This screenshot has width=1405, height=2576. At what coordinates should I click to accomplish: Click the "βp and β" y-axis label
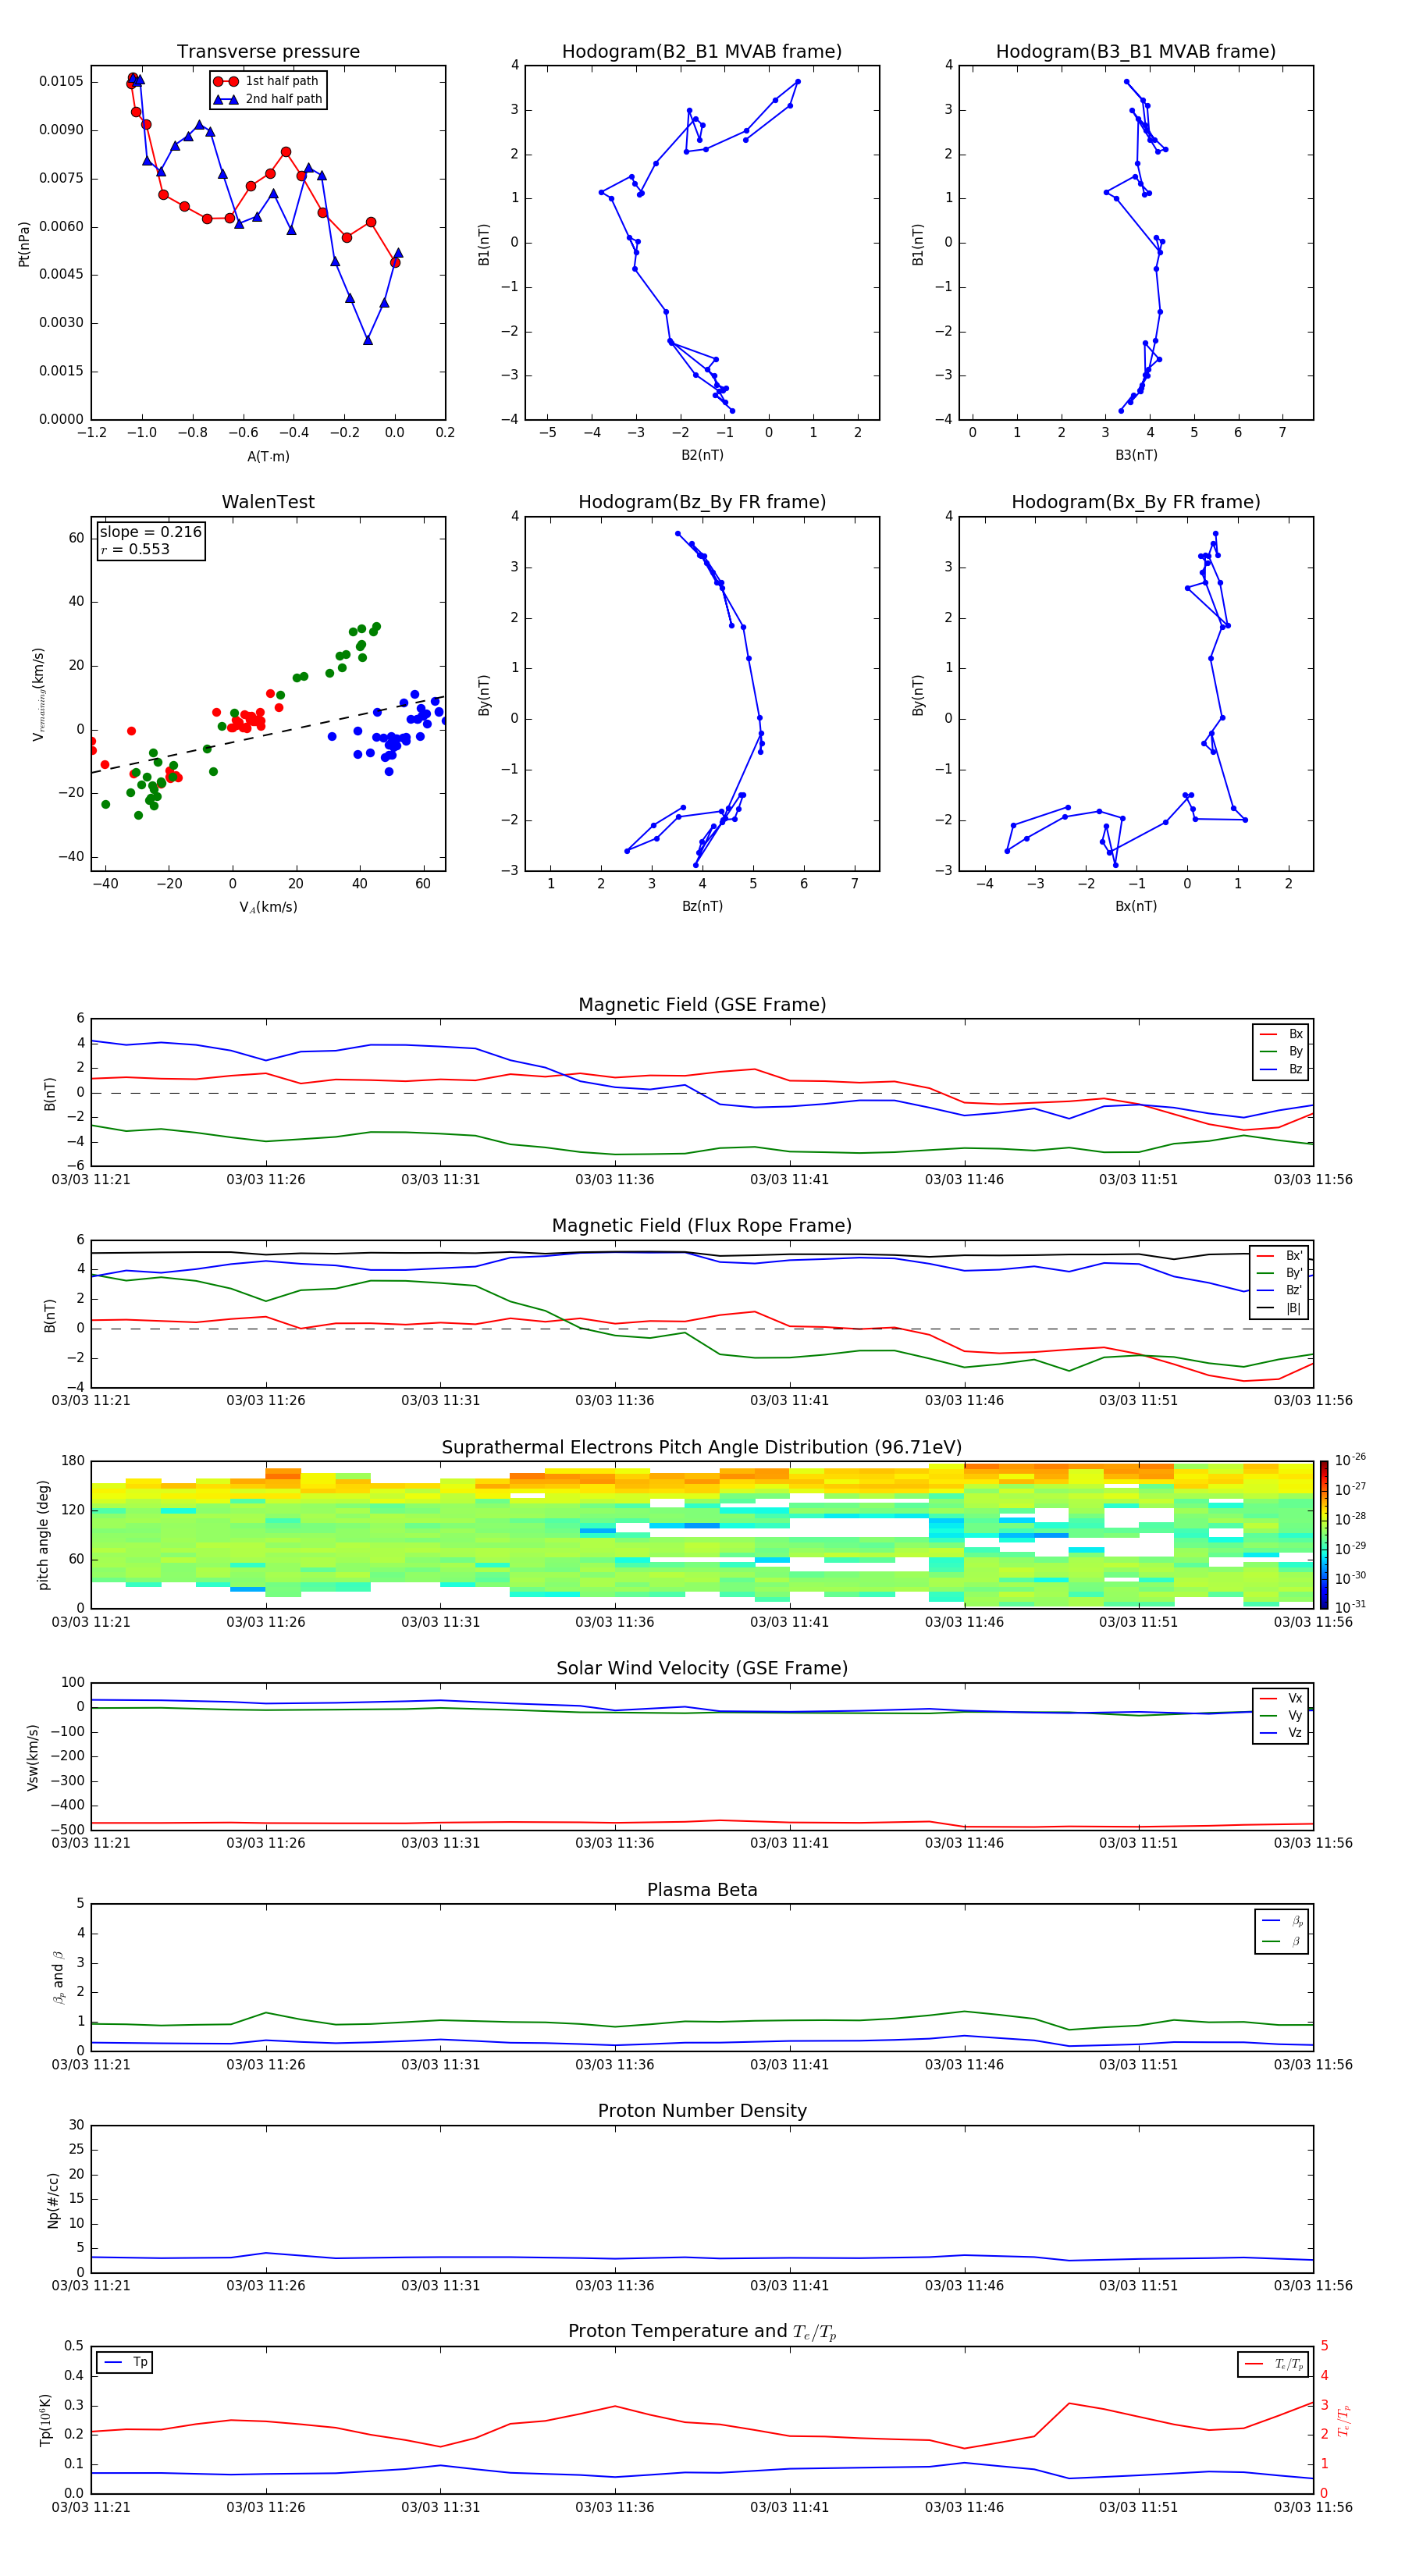pyautogui.click(x=58, y=1978)
